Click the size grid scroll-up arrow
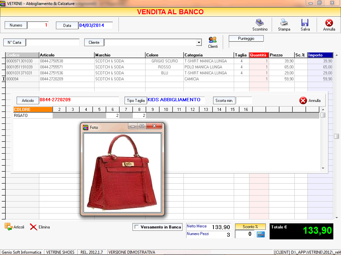This screenshot has height=255, width=341. tap(323, 110)
